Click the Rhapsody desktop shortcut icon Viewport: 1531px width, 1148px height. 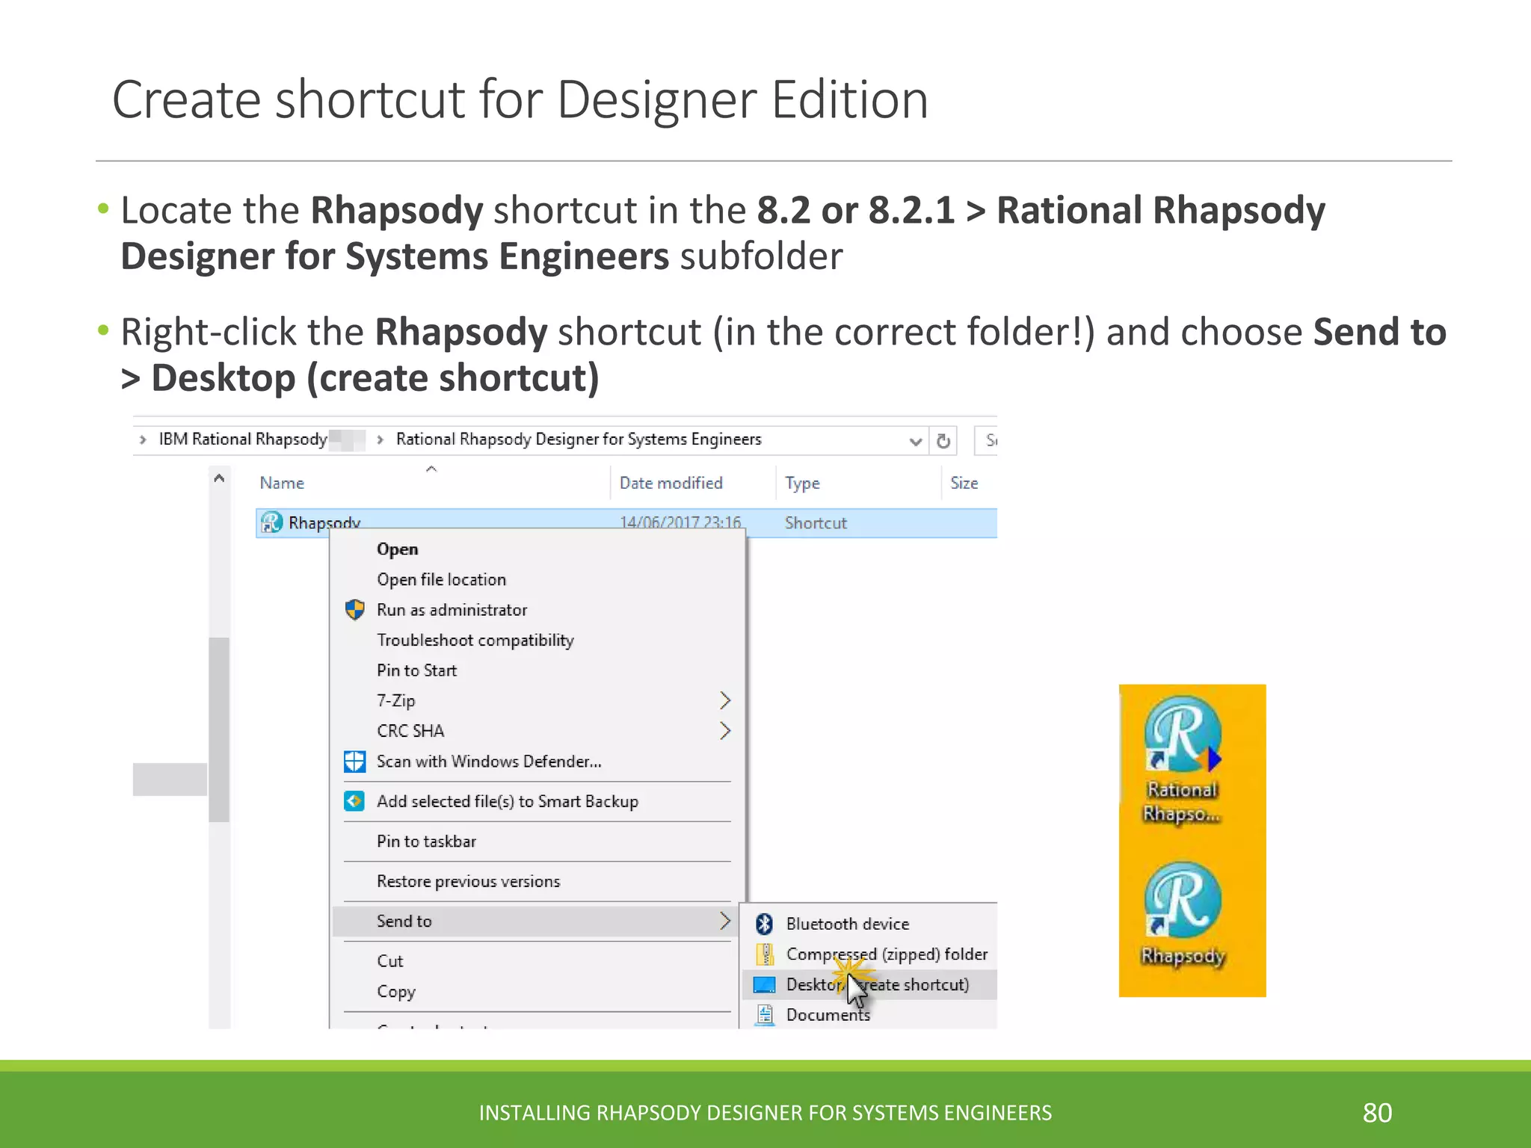[1183, 901]
